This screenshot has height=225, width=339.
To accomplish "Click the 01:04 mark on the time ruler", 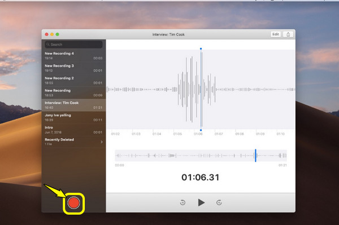I will click(157, 134).
